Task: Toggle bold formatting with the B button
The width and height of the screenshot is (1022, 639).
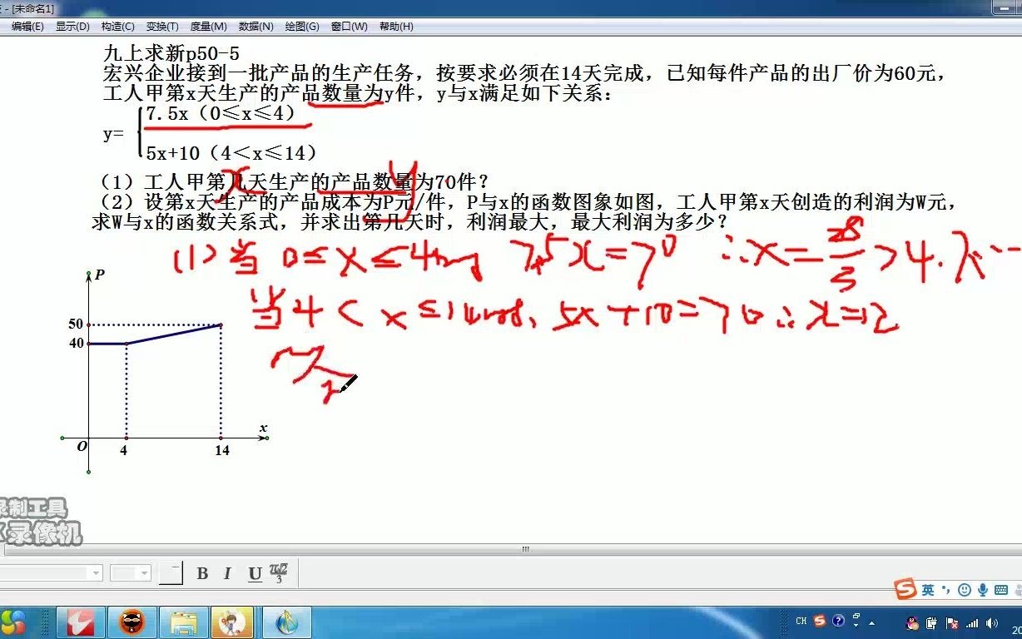Action: [202, 573]
